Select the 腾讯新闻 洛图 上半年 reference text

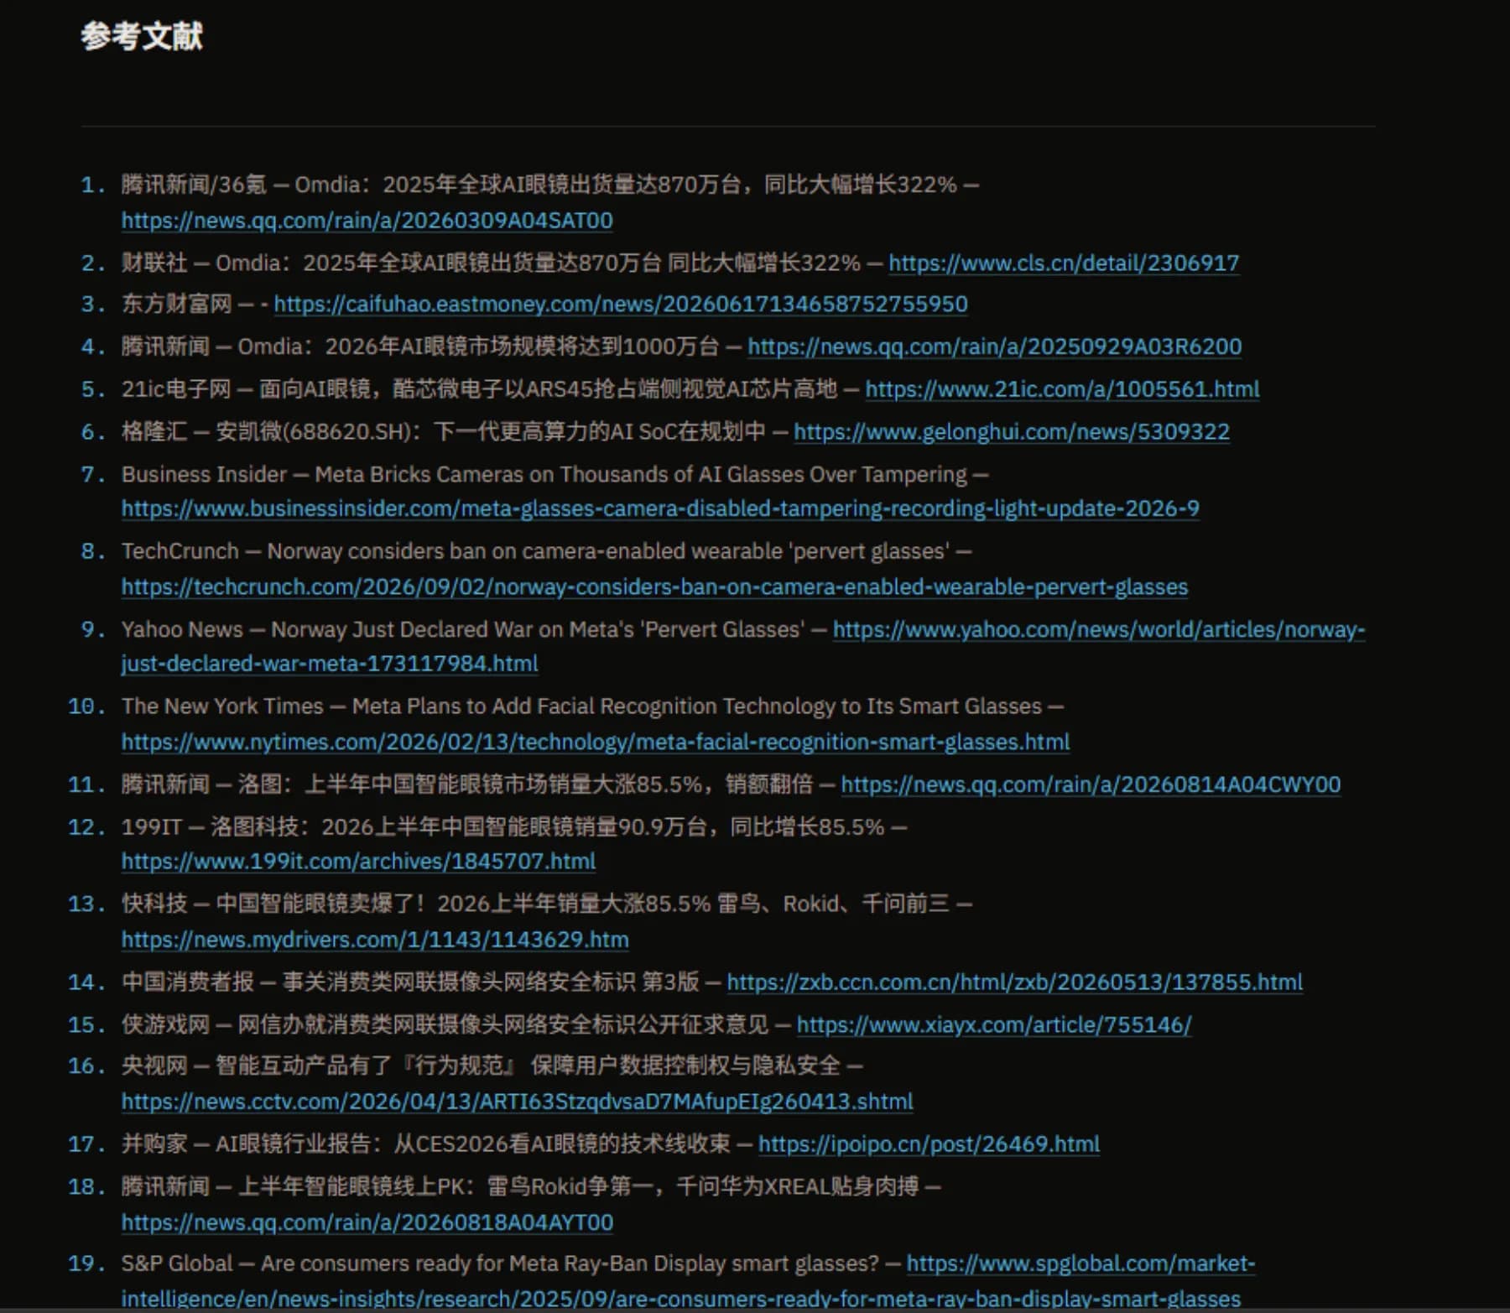(x=466, y=785)
